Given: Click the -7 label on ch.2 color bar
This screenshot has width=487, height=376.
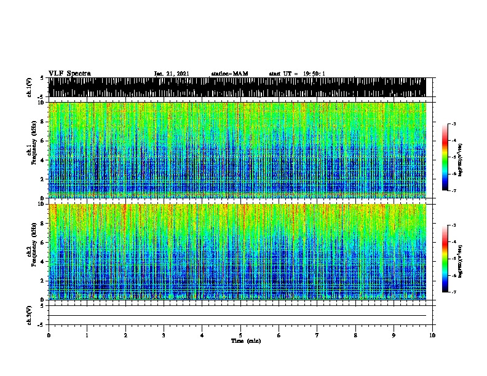Looking at the screenshot, I should [454, 292].
